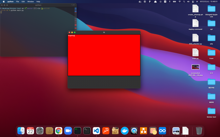This screenshot has height=137, width=220.
Task: Open the Trash in the Dock
Action: click(x=199, y=131)
